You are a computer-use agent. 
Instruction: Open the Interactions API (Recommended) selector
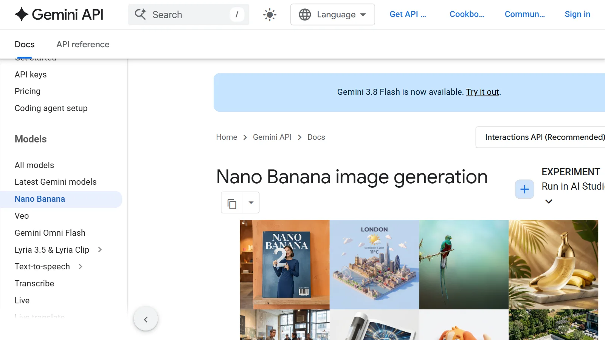pos(541,137)
